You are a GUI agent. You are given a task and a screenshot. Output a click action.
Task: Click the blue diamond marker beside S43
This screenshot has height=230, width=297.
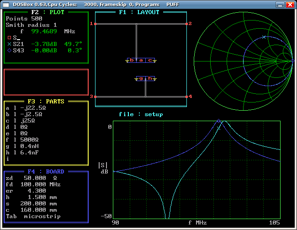click(9, 51)
